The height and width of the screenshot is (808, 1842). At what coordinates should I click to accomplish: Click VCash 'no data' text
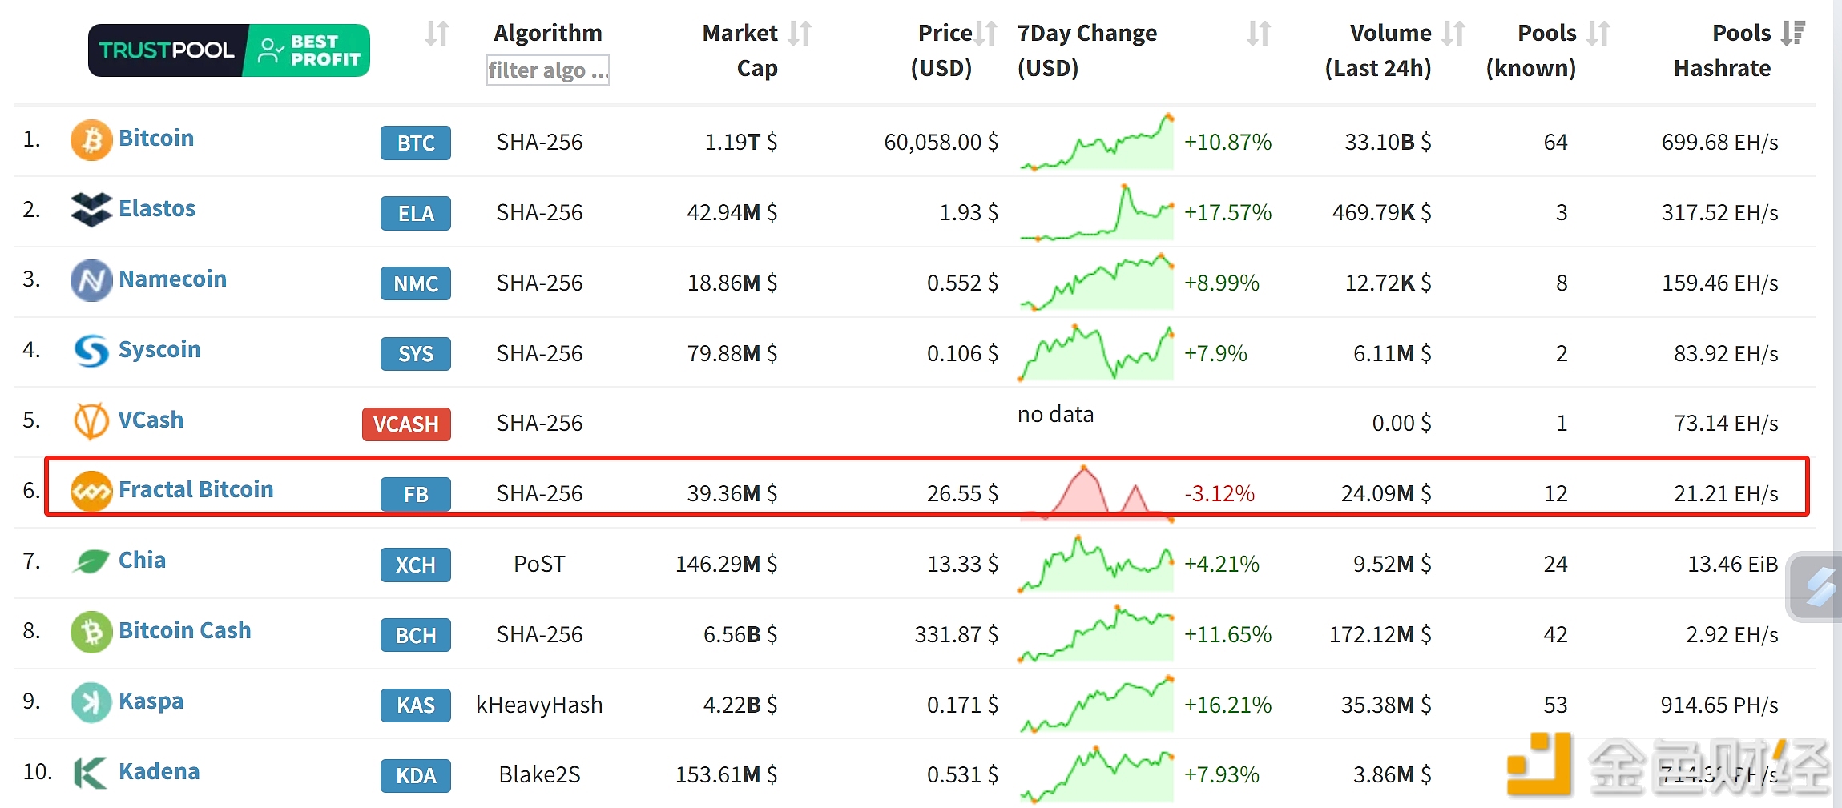[1055, 414]
